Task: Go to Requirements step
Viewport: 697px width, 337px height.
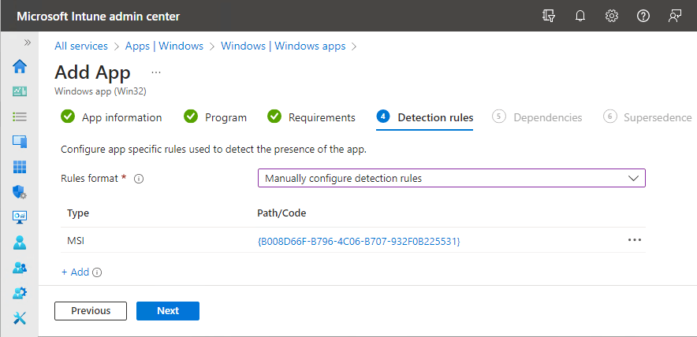Action: pos(311,117)
